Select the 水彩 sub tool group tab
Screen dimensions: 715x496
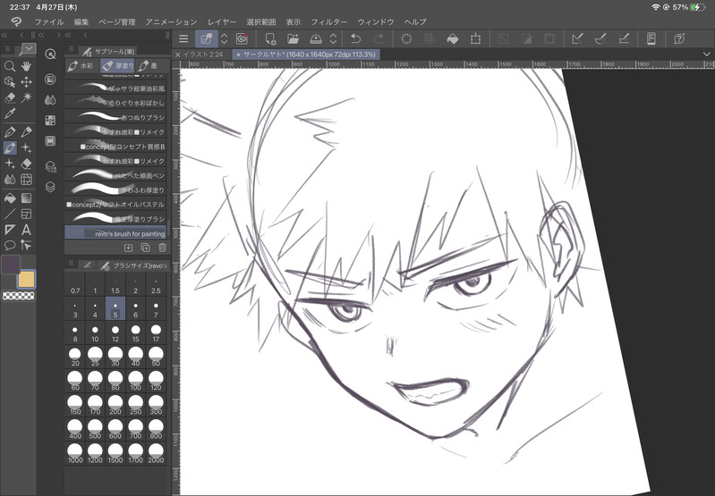pos(81,66)
